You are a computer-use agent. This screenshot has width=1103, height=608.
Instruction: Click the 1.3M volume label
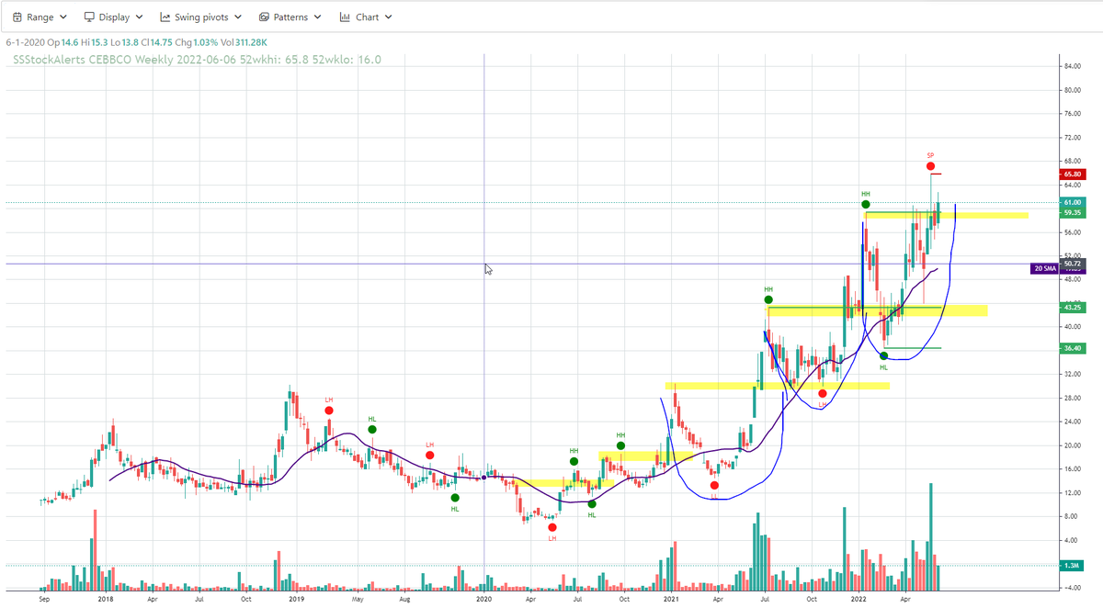1072,566
